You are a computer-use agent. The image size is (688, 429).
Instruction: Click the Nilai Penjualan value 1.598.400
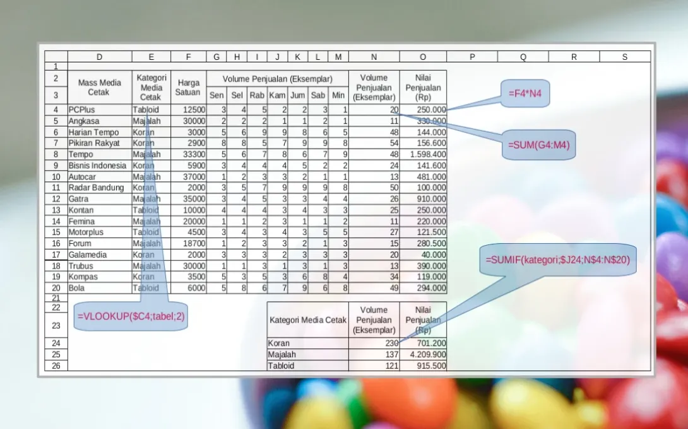(423, 154)
